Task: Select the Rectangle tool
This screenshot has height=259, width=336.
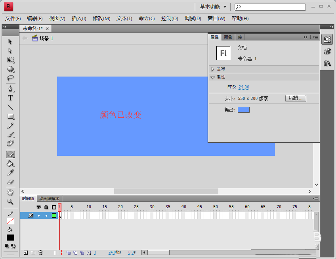Action: coord(10,116)
